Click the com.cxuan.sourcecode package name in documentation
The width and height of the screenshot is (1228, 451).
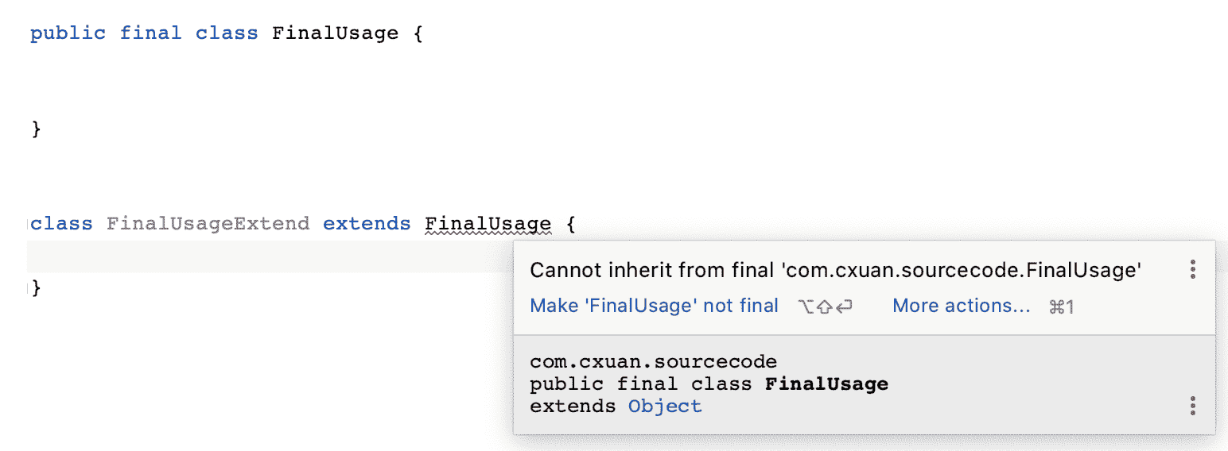(x=653, y=362)
